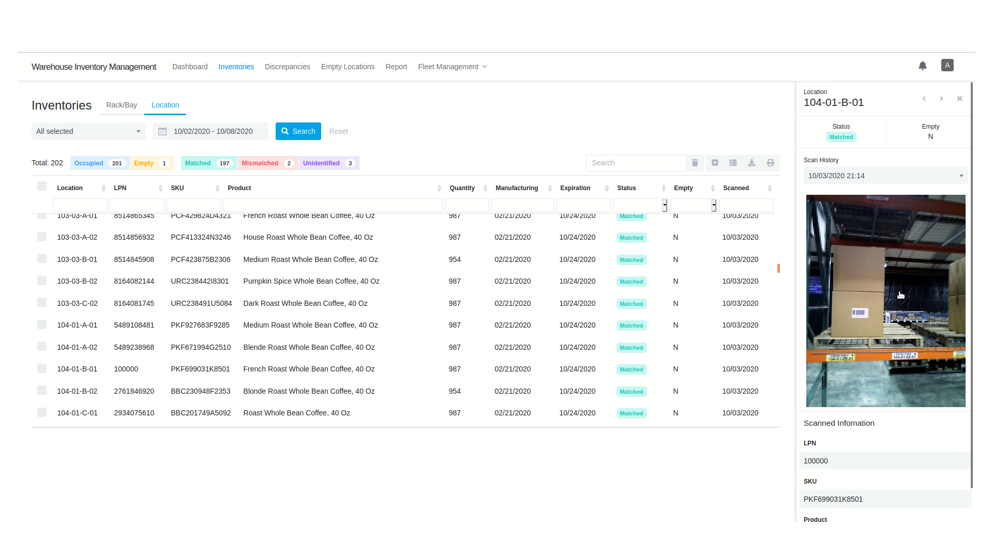The height and width of the screenshot is (558, 993).
Task: Click the print table icon
Action: pyautogui.click(x=770, y=163)
